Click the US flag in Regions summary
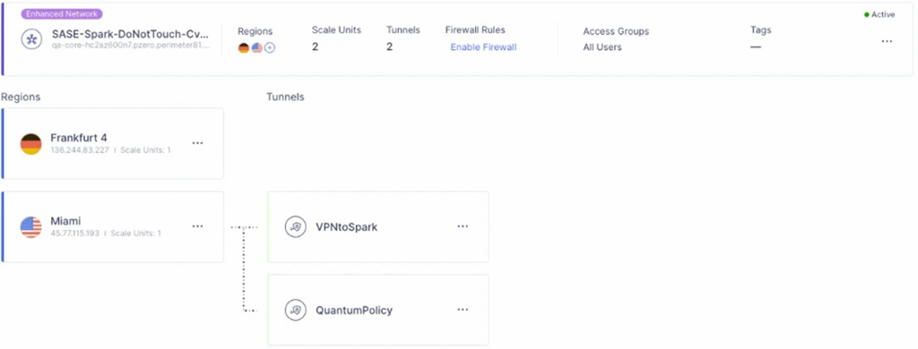The image size is (918, 349). tap(256, 48)
